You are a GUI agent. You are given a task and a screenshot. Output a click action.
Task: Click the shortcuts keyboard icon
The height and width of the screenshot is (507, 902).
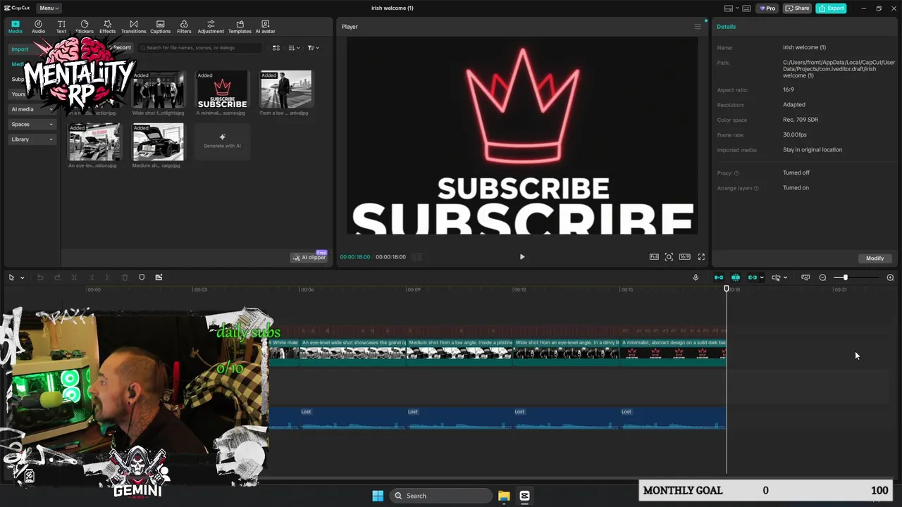(x=746, y=8)
